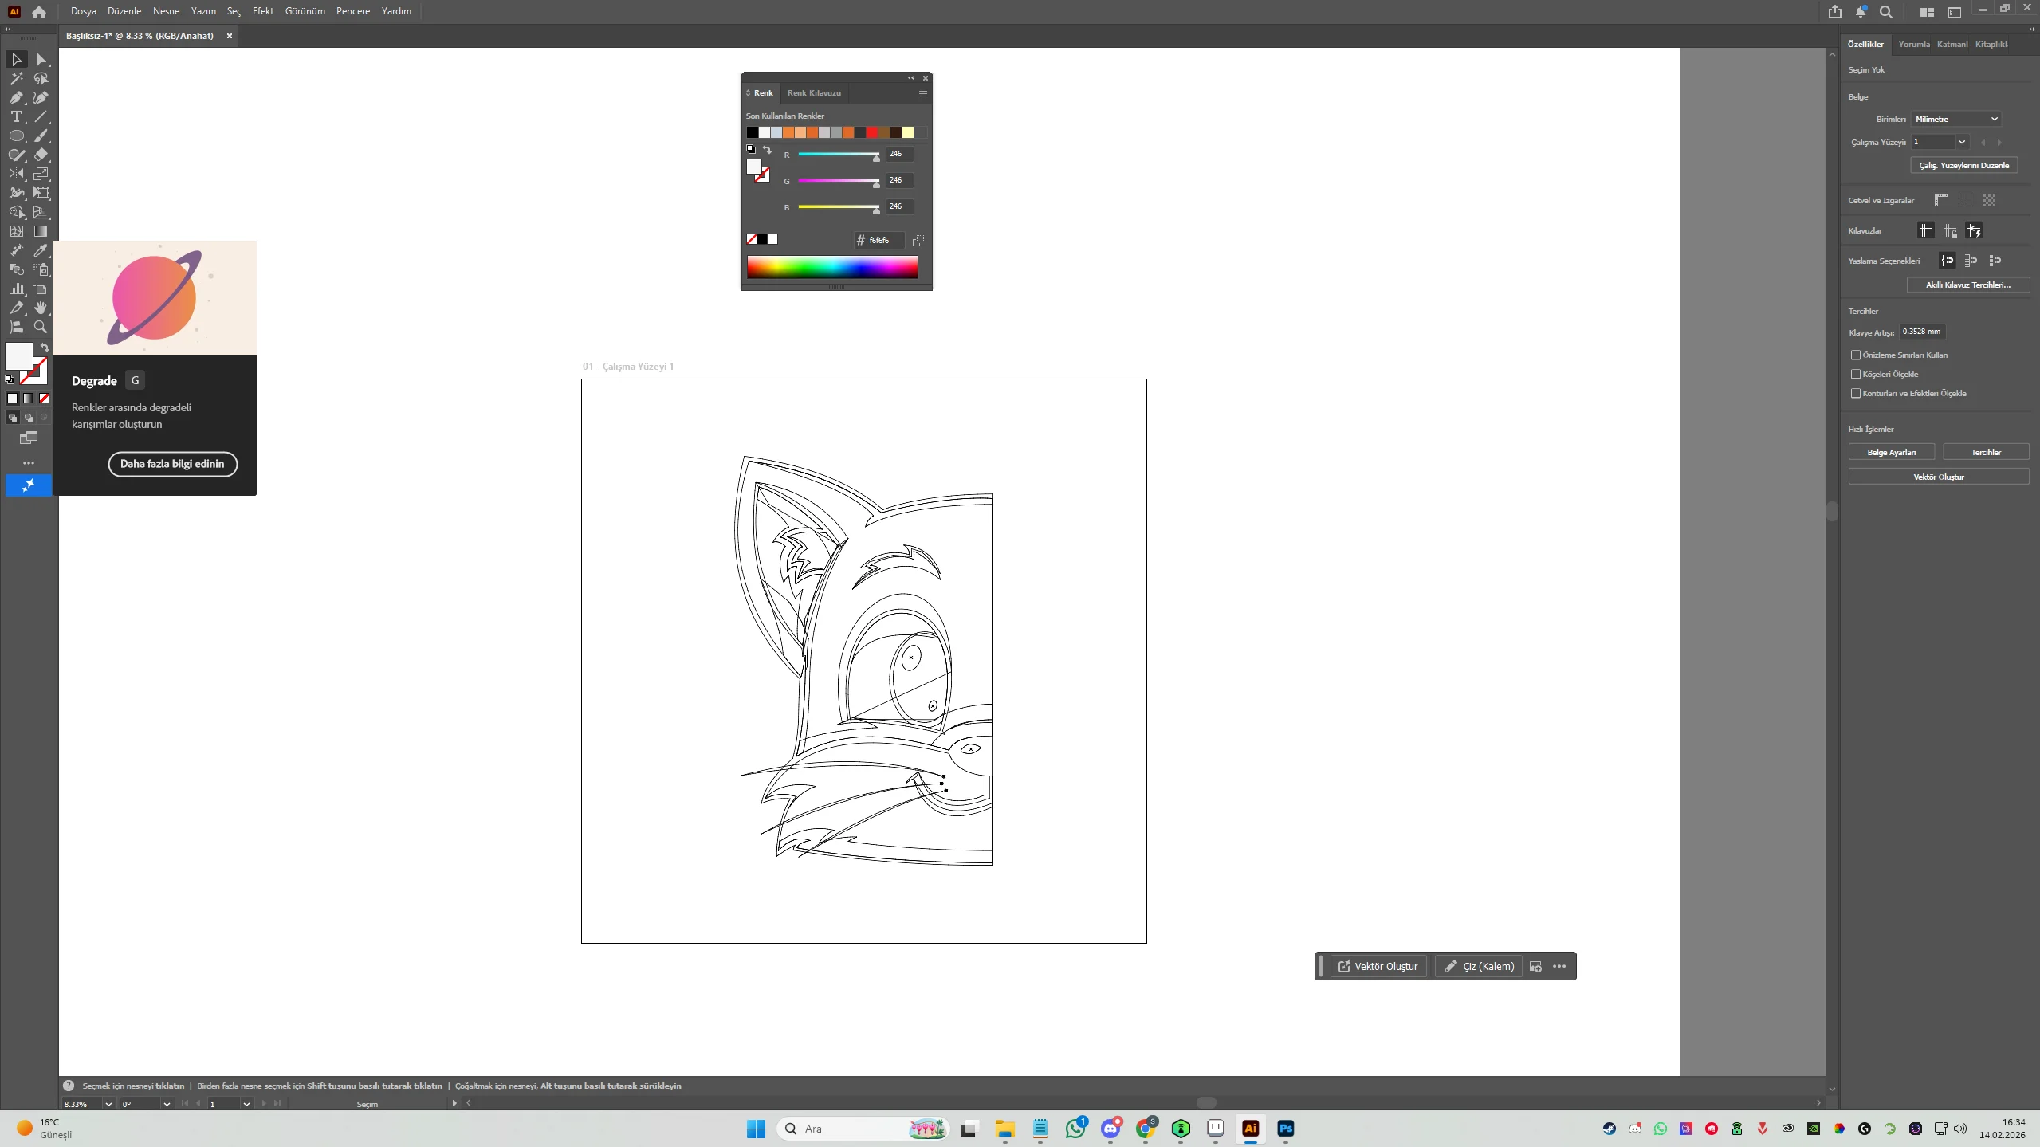This screenshot has width=2040, height=1147.
Task: Collapse the Renk color panel arrows
Action: 910,78
